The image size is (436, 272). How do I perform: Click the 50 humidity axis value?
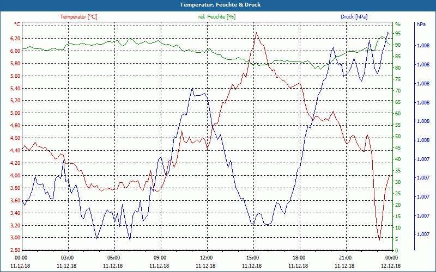pos(398,137)
